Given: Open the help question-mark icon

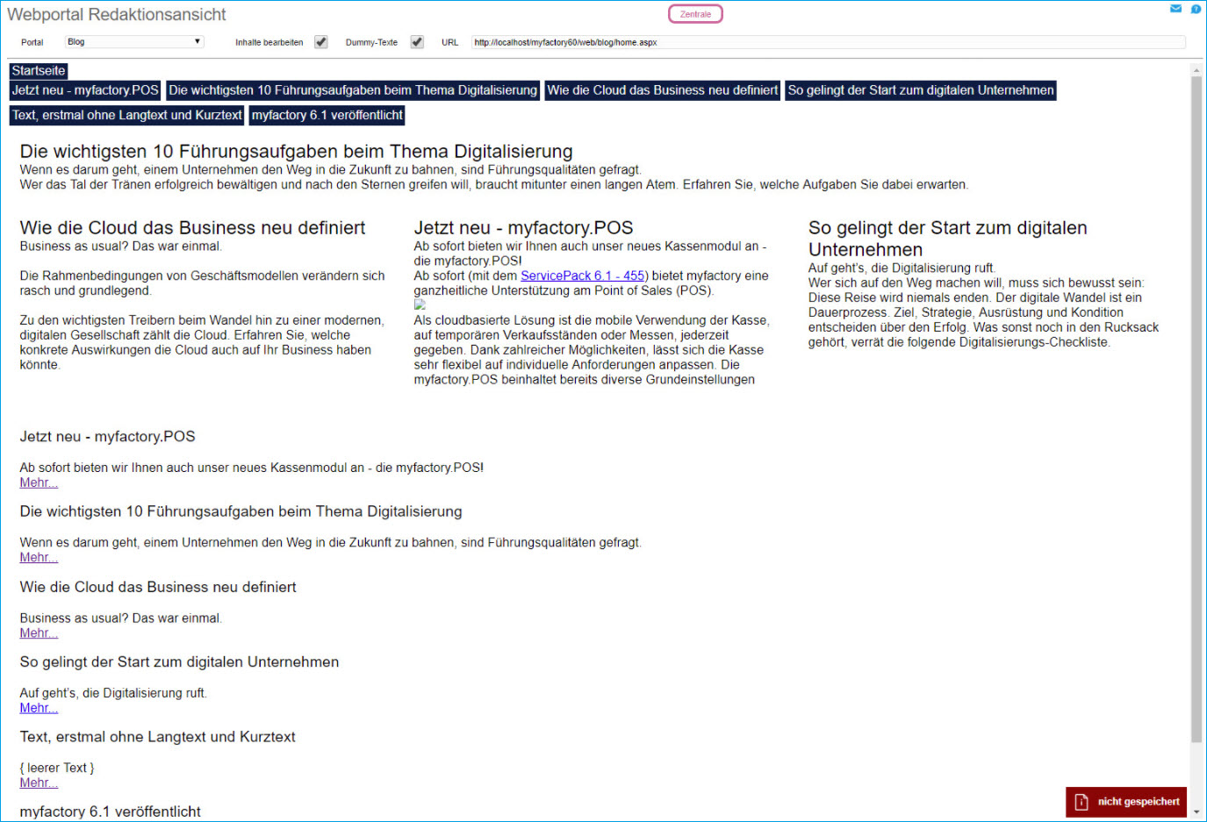Looking at the screenshot, I should coord(1196,9).
